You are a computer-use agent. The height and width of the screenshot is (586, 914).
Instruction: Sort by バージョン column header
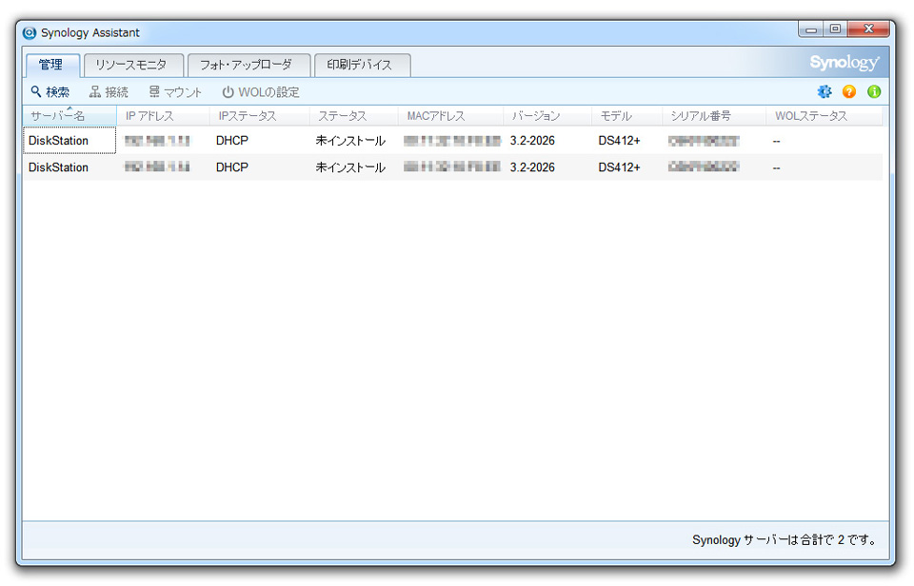tap(547, 116)
